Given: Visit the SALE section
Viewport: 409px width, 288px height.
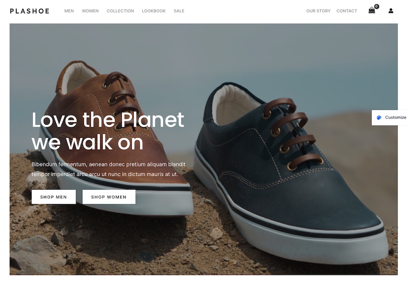Looking at the screenshot, I should 179,11.
